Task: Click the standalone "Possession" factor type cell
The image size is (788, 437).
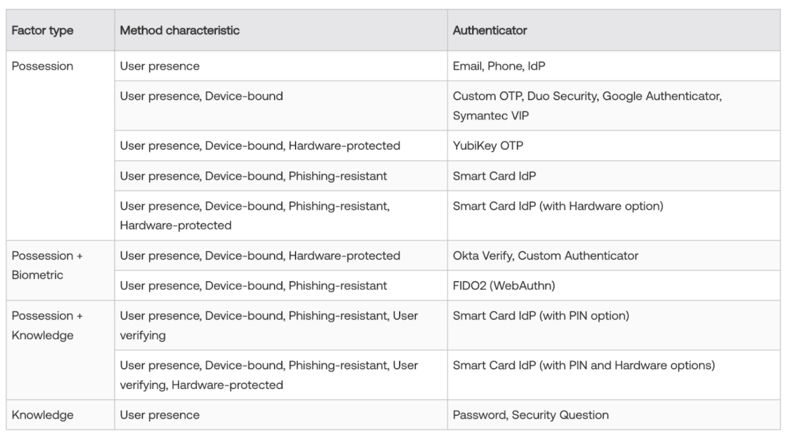Action: pos(42,66)
